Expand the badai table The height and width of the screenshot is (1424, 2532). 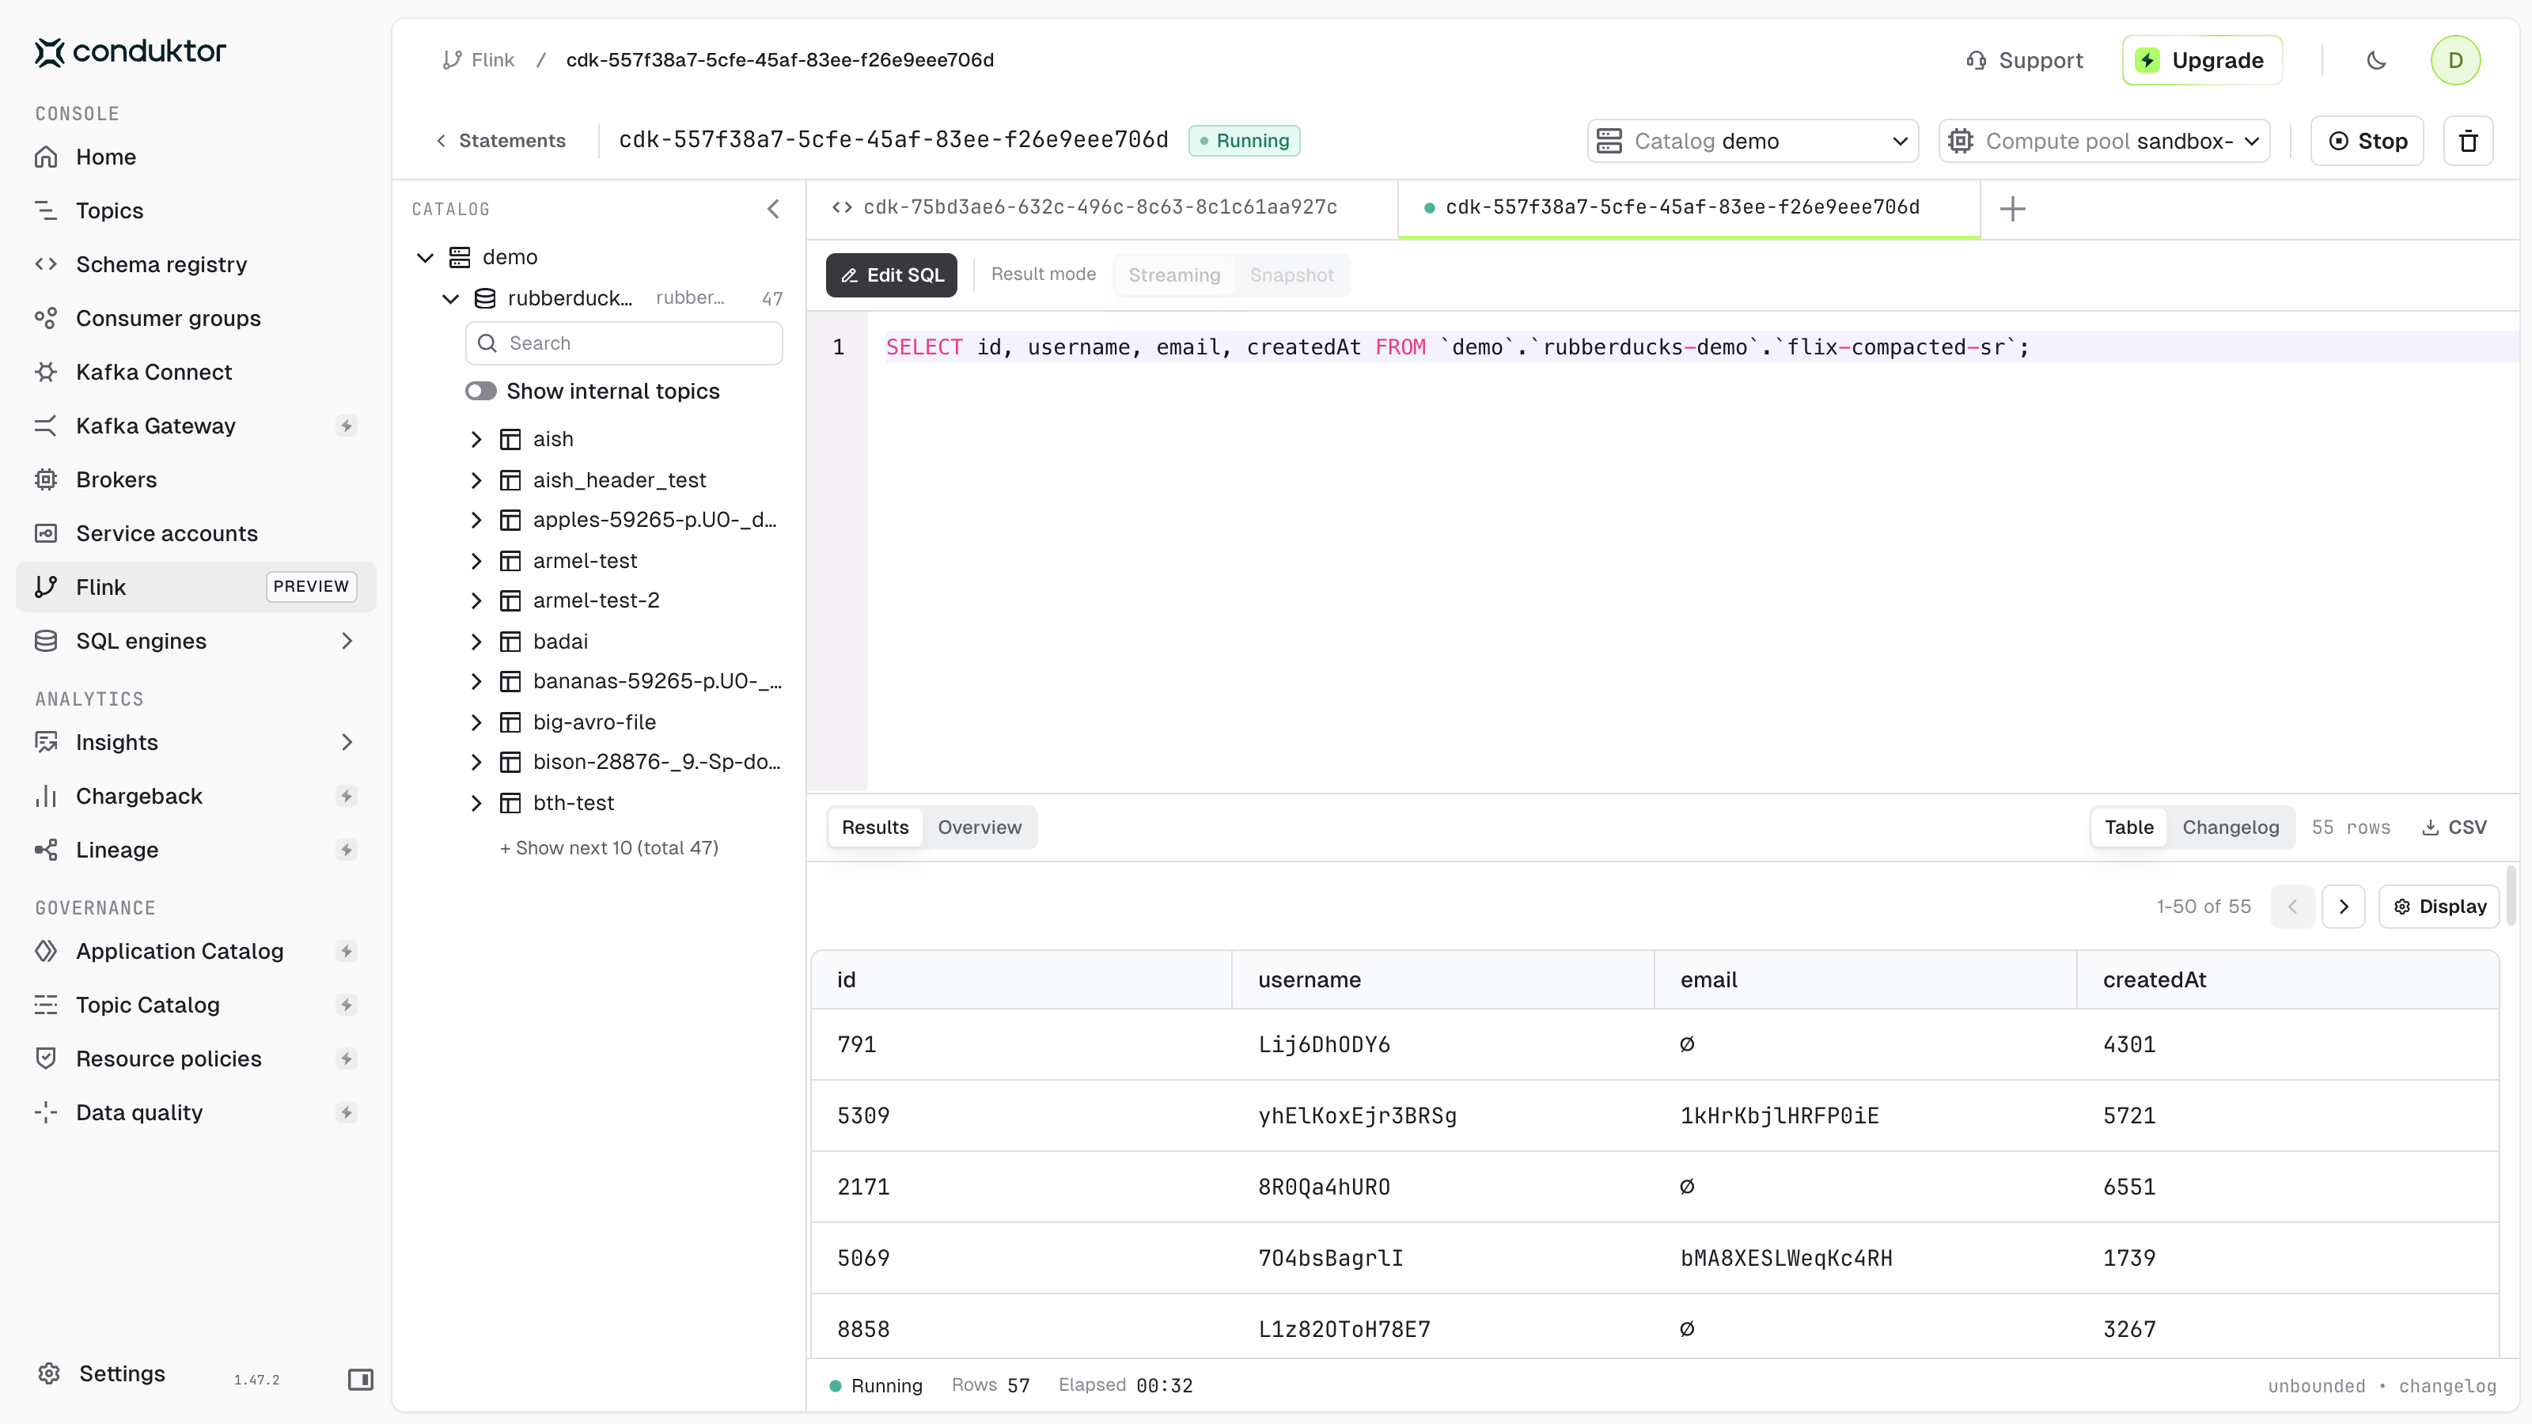click(x=476, y=642)
